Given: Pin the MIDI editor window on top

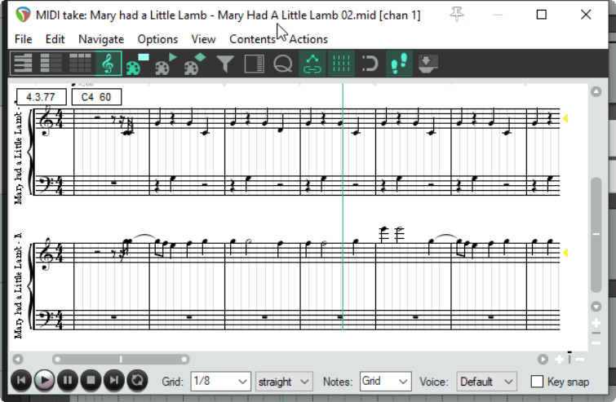Looking at the screenshot, I should coord(457,15).
